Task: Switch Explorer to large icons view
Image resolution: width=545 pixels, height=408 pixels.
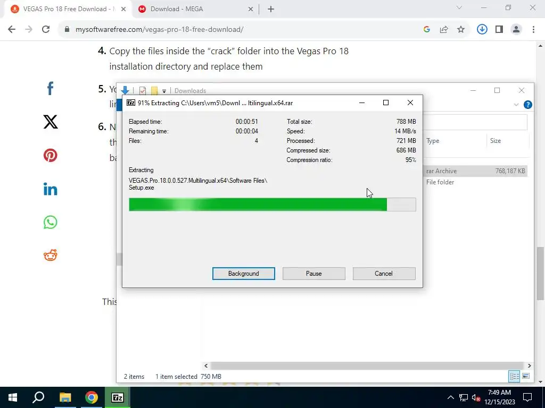Action: 526,377
